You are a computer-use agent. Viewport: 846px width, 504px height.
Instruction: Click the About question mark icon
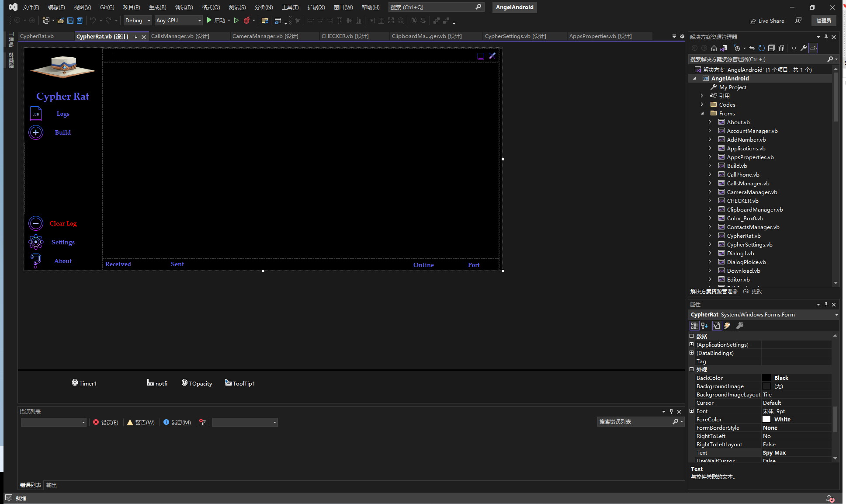(x=36, y=261)
